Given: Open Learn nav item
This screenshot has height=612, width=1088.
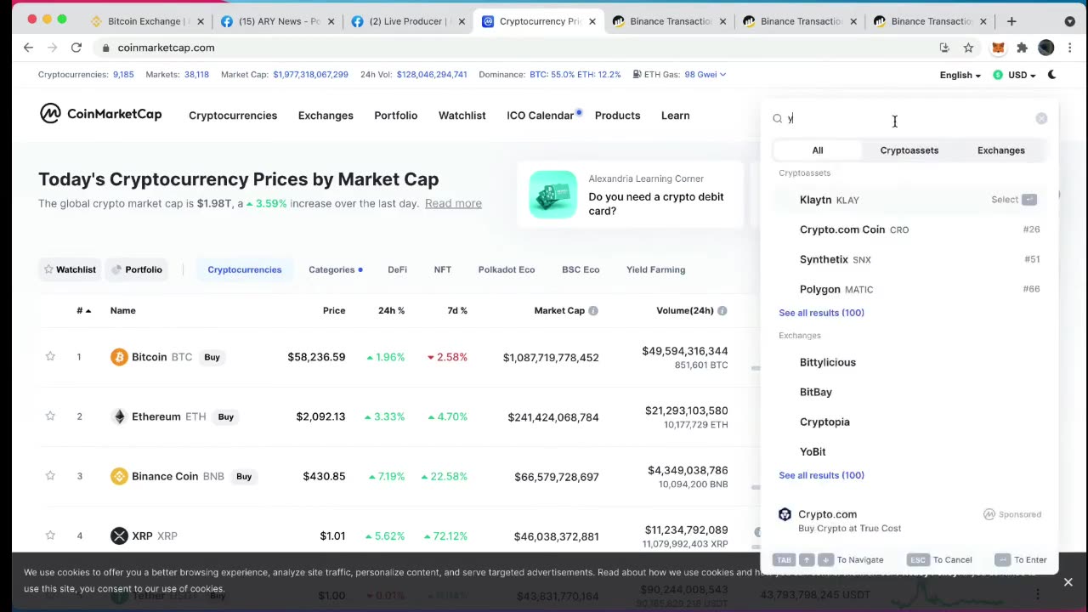Looking at the screenshot, I should pyautogui.click(x=676, y=116).
